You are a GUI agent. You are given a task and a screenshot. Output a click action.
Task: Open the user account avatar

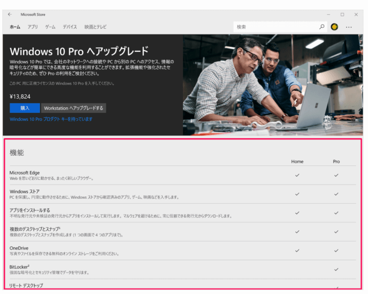(335, 27)
